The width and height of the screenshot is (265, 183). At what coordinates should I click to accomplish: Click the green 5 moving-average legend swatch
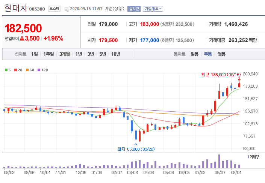click(x=6, y=70)
